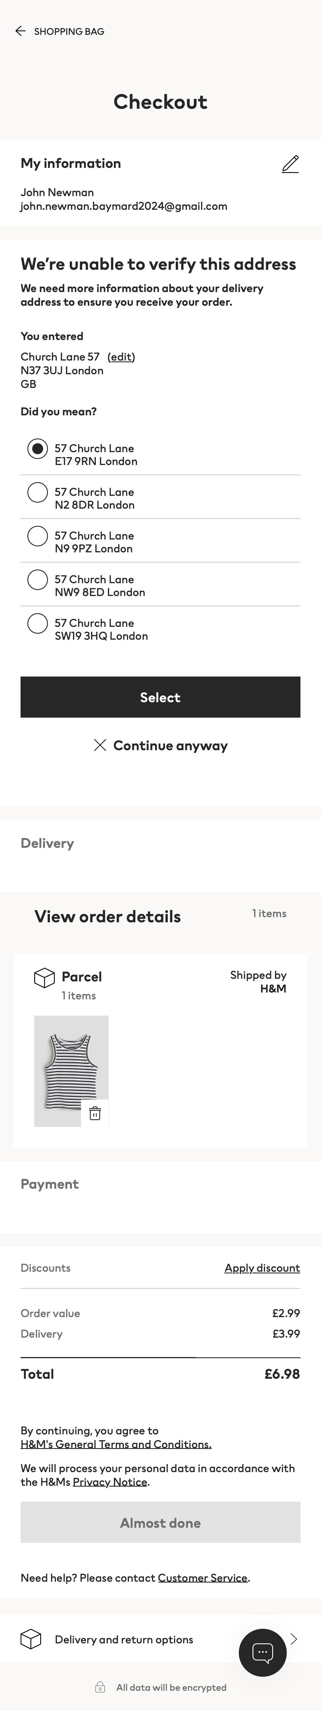Click the trash icon to remove the striped top
The image size is (321, 1711).
coord(94,1114)
